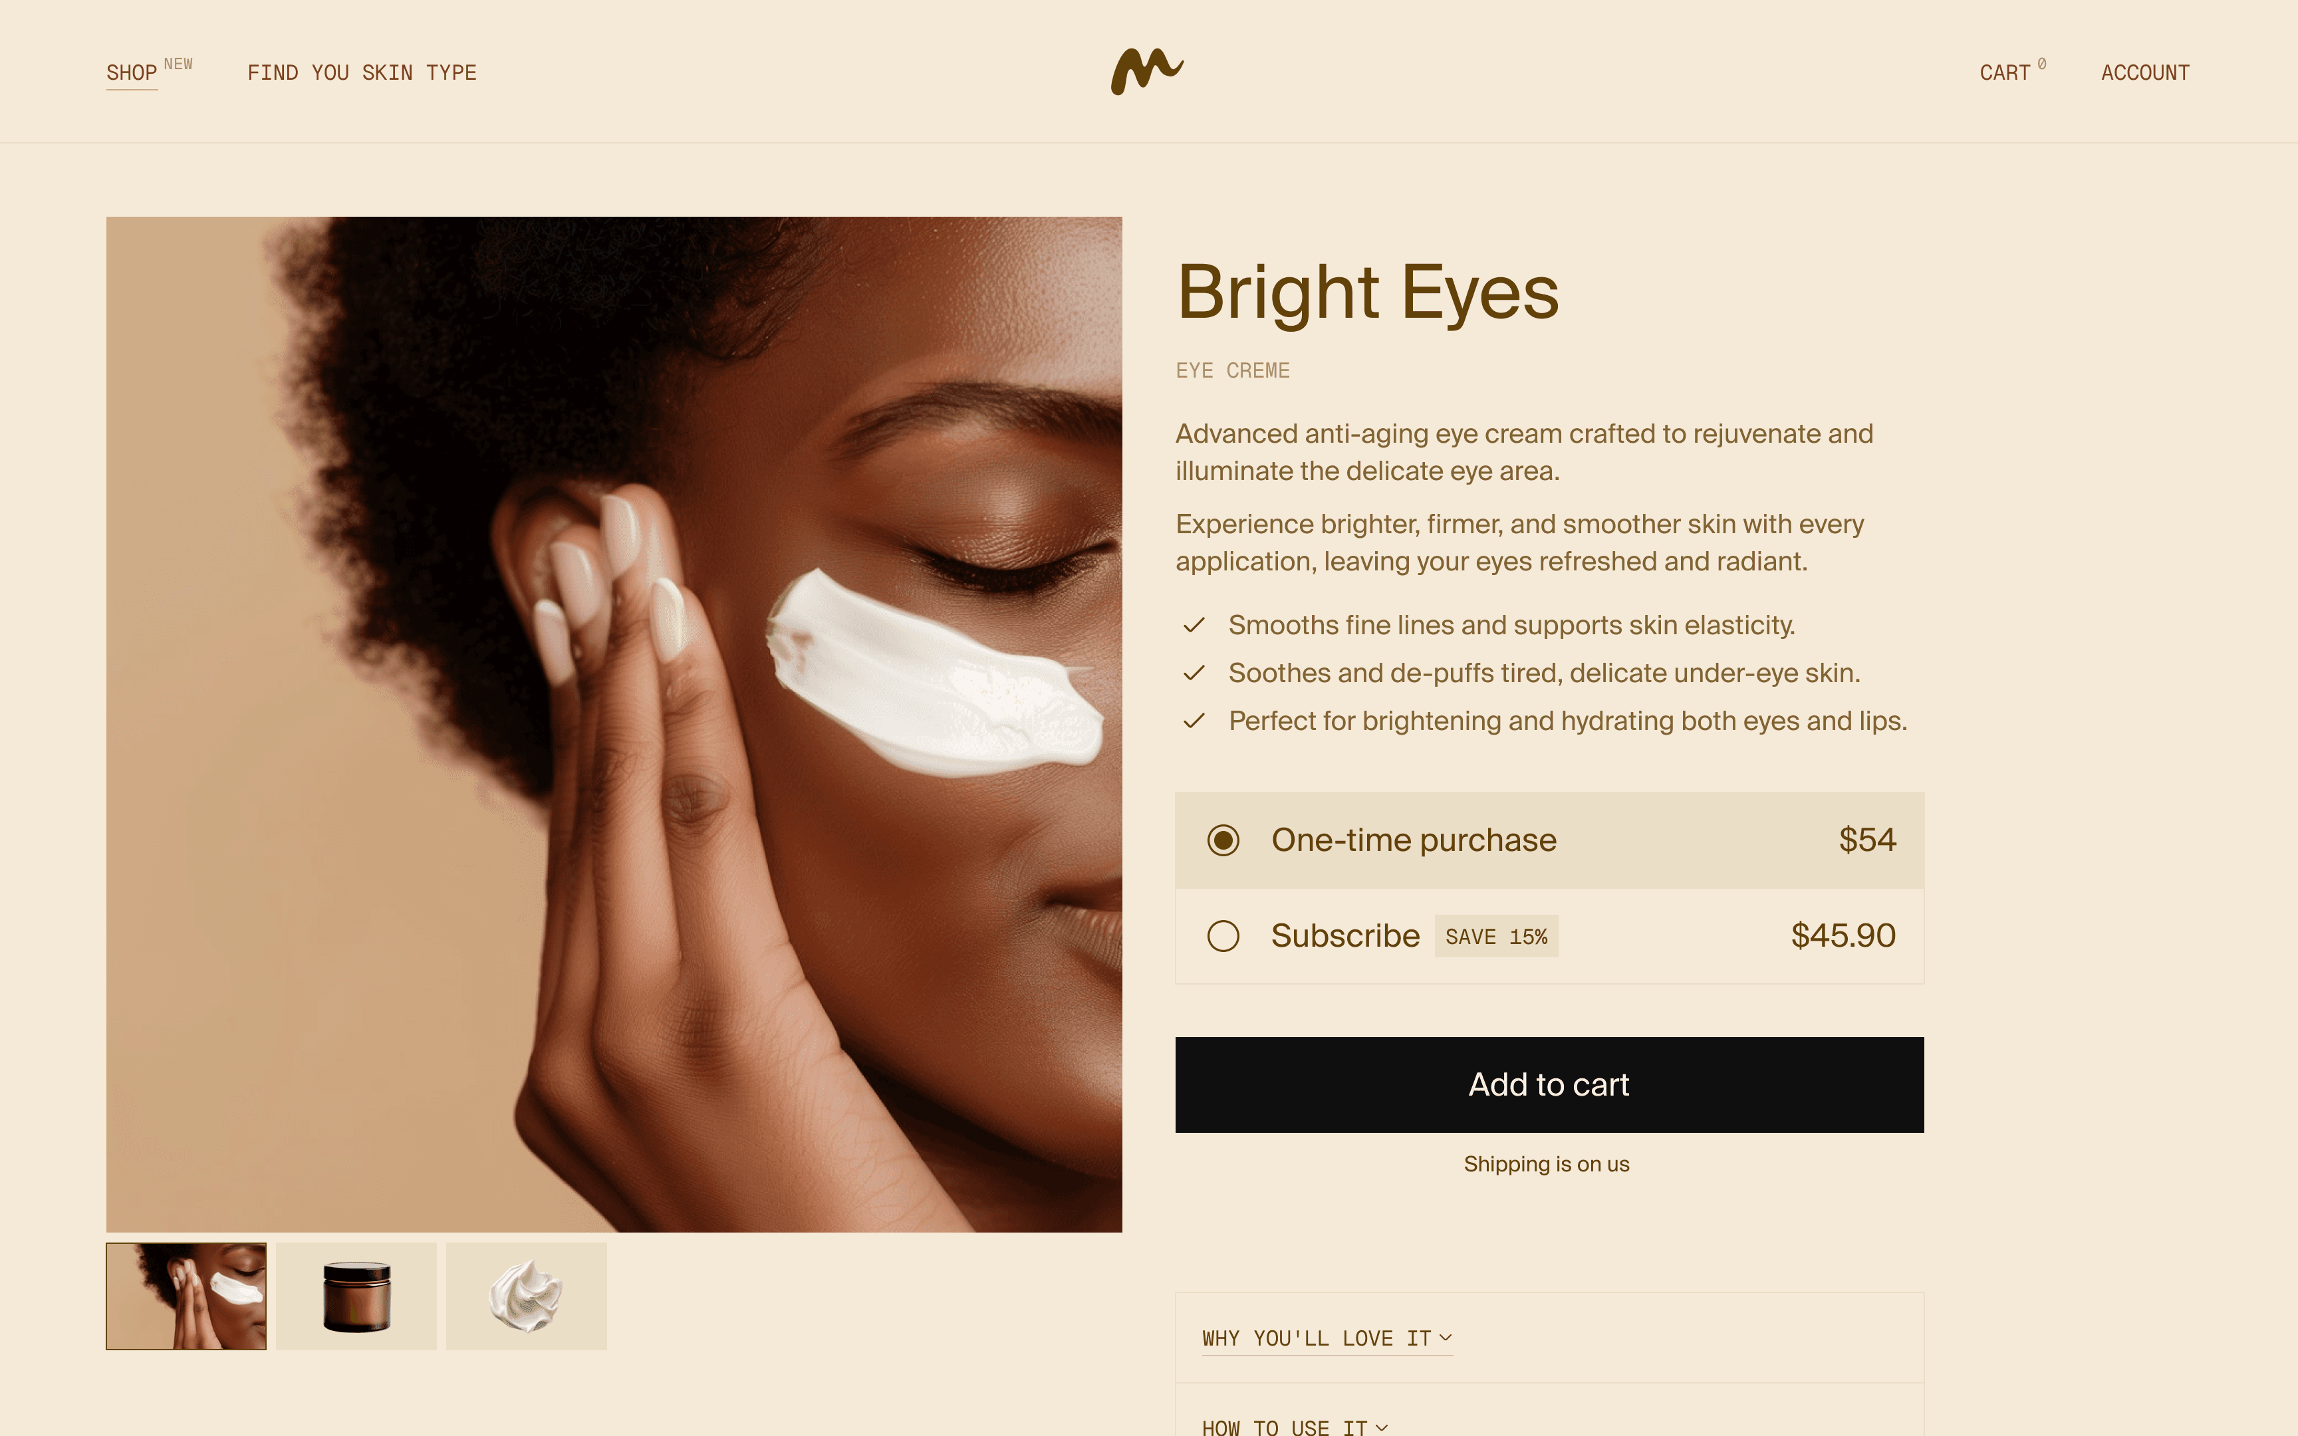The height and width of the screenshot is (1436, 2298).
Task: Click the checkmark beside Soothes and de-puffs
Action: point(1194,672)
